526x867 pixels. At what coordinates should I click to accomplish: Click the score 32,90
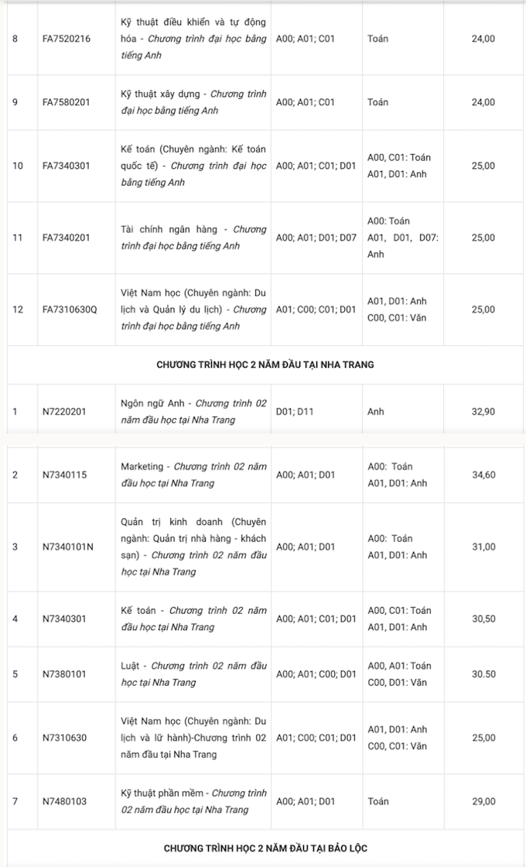click(483, 412)
